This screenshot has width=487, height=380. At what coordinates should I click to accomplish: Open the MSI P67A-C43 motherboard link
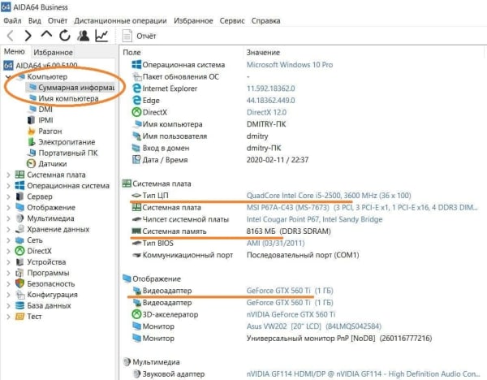[362, 207]
